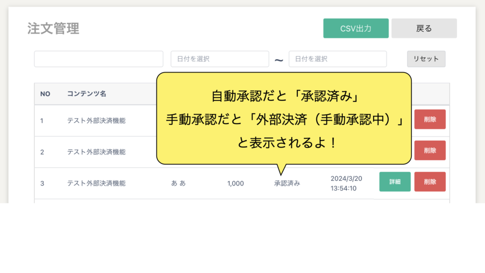Click the 2024/3/20 date in row 3

tap(346, 179)
